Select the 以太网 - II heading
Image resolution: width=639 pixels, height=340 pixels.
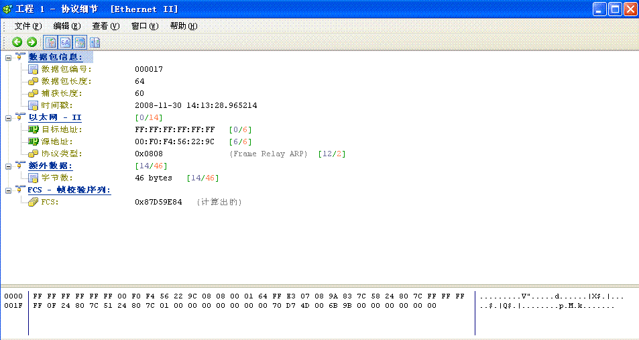(55, 118)
